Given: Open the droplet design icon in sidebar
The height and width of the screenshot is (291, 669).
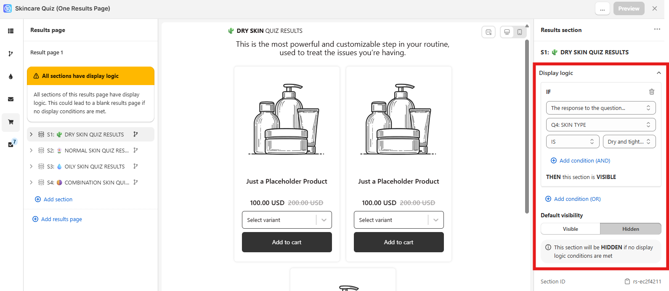Looking at the screenshot, I should [x=11, y=77].
